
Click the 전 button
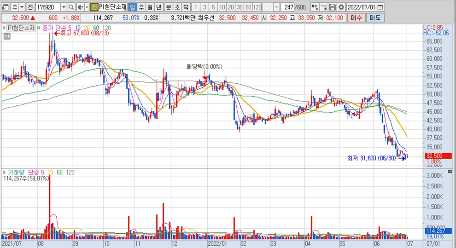pos(30,7)
